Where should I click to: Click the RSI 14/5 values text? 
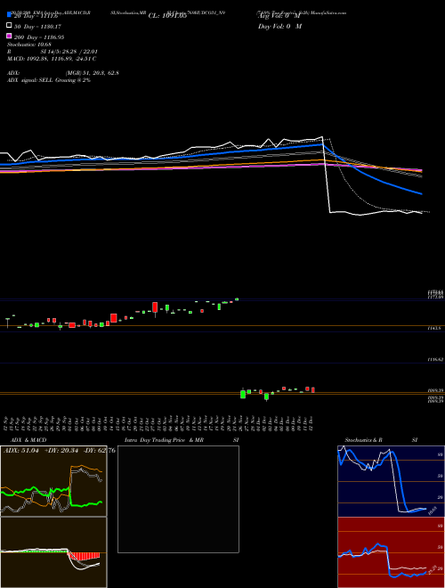69,52
